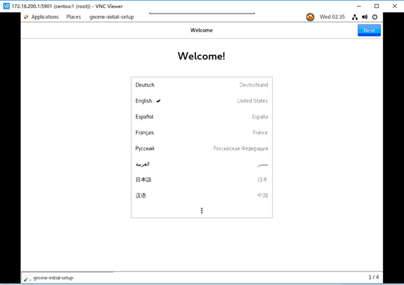The width and height of the screenshot is (404, 285).
Task: Open the Applications menu
Action: (x=41, y=17)
